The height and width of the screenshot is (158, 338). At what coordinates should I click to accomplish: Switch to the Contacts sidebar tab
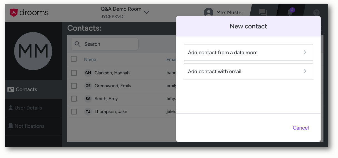coord(26,89)
